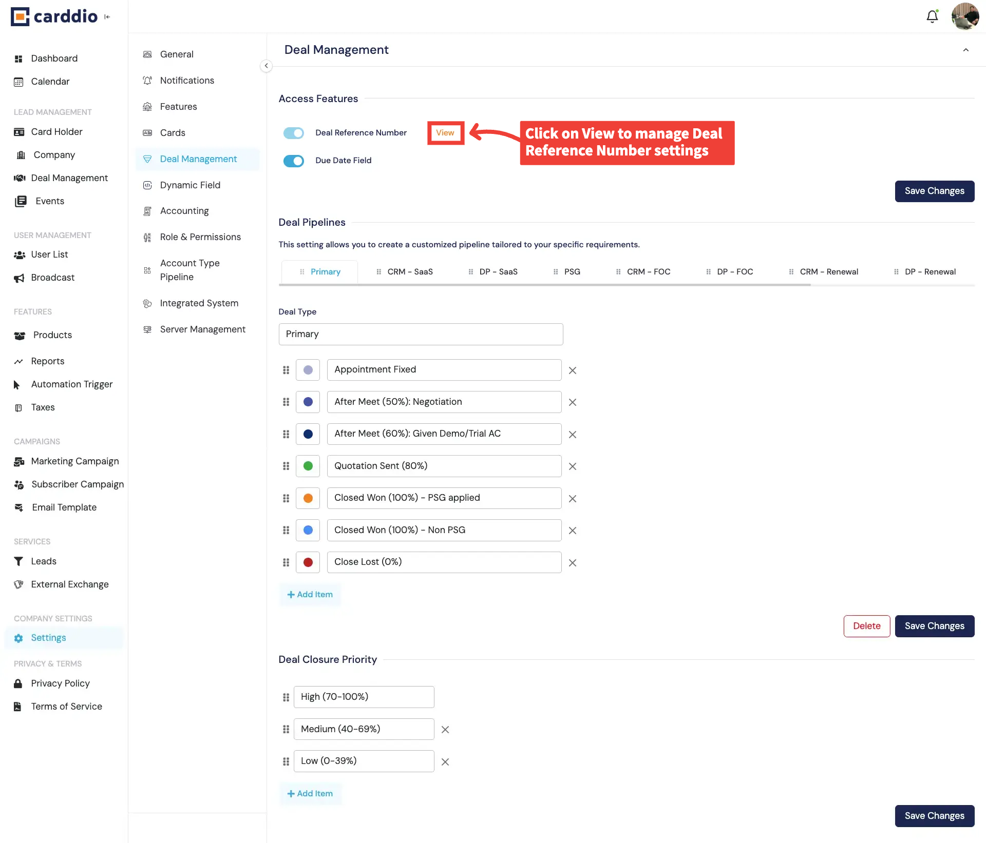Disable the Due Date Field toggle
Viewport: 986px width, 843px height.
click(294, 161)
